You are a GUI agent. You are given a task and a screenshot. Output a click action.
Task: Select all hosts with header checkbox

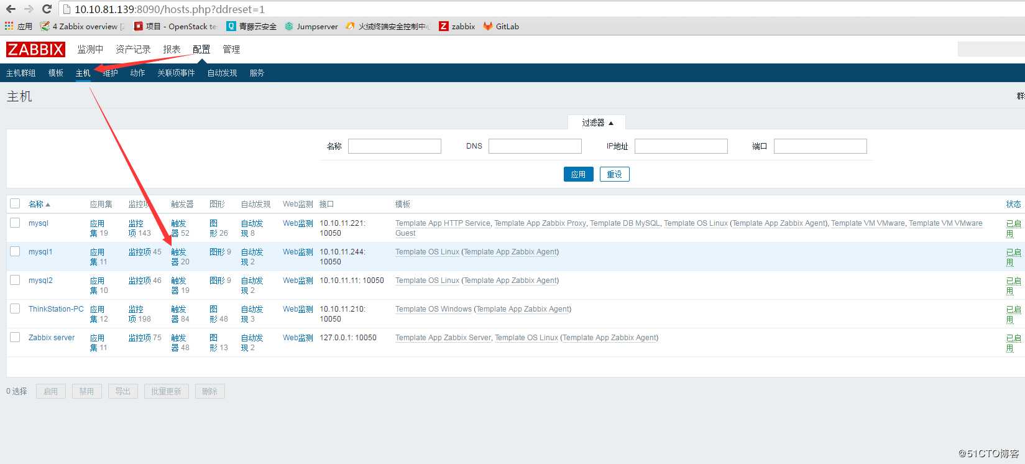15,203
